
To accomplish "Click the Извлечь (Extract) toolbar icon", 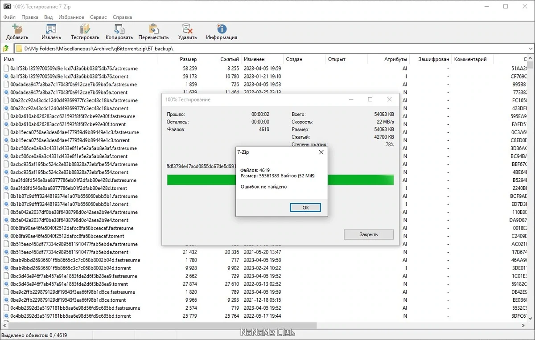I will click(51, 29).
